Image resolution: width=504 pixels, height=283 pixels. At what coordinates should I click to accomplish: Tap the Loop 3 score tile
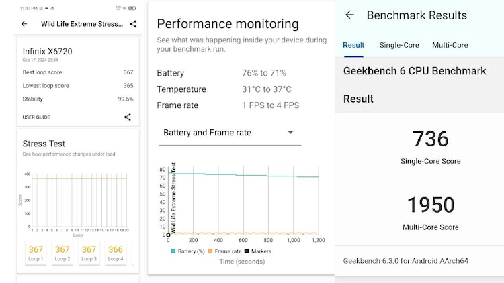click(x=89, y=253)
